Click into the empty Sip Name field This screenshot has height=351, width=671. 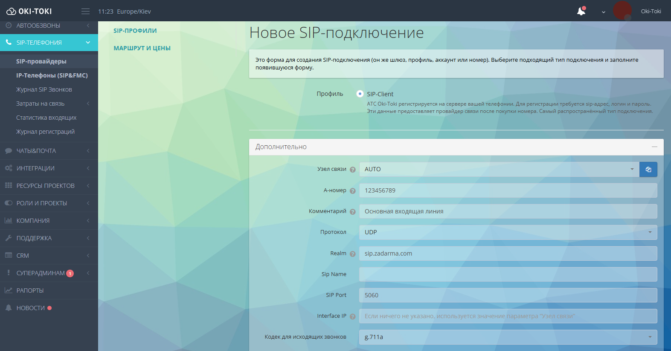coord(508,274)
